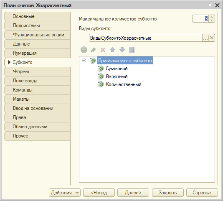Collapse the Признаки учета субконто tree node
This screenshot has height=201, width=223.
[84, 61]
